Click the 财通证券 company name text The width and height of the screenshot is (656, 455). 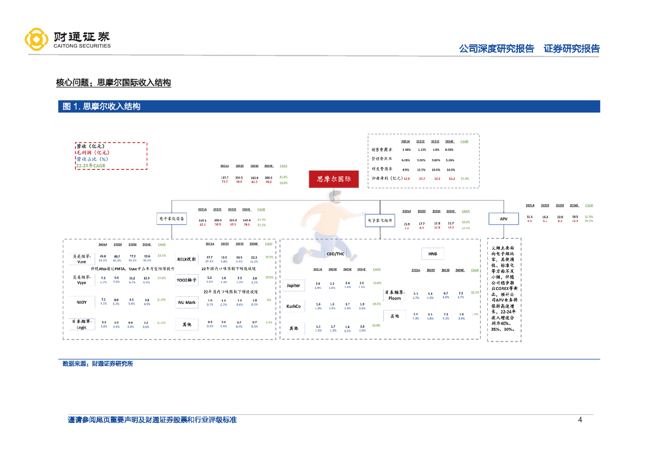coord(82,37)
